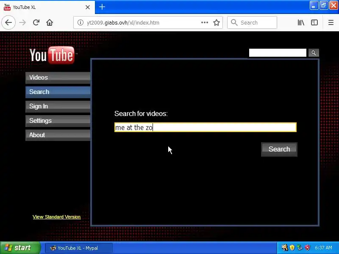Focus the 'me at the zo' search box
Screen dimensions: 339x254
[206, 127]
